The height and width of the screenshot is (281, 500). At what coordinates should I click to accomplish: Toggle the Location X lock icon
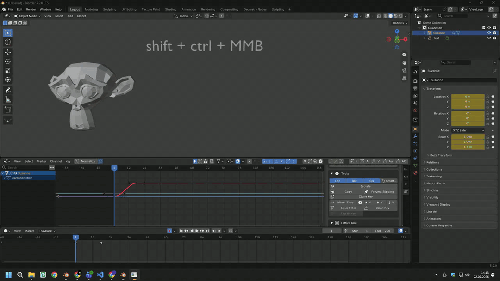(487, 97)
